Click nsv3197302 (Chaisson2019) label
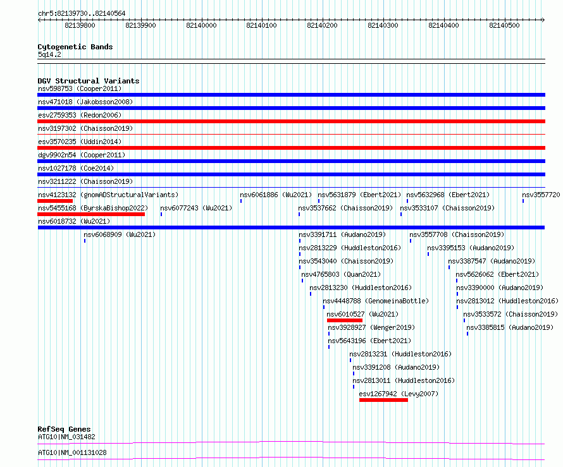The image size is (563, 467). pos(85,128)
